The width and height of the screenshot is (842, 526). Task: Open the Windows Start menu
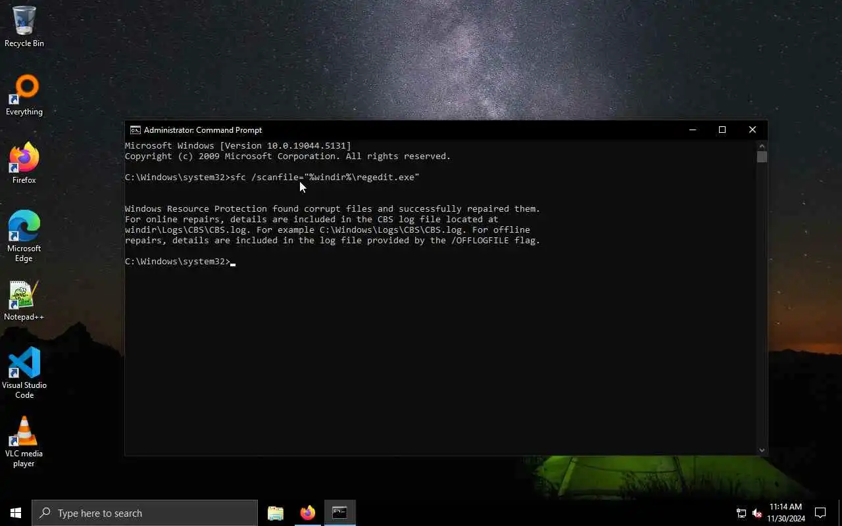(x=16, y=513)
